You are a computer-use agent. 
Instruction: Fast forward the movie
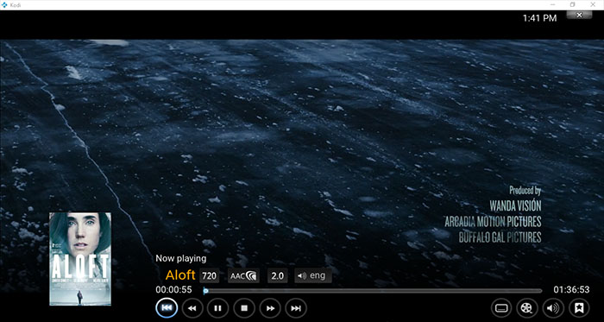tap(270, 308)
